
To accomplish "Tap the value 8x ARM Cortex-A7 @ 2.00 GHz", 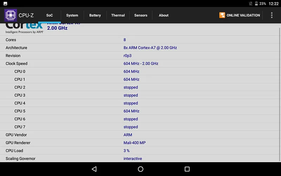I will tap(150, 48).
